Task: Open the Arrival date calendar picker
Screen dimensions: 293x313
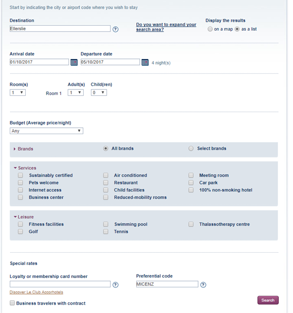Action: pos(74,62)
